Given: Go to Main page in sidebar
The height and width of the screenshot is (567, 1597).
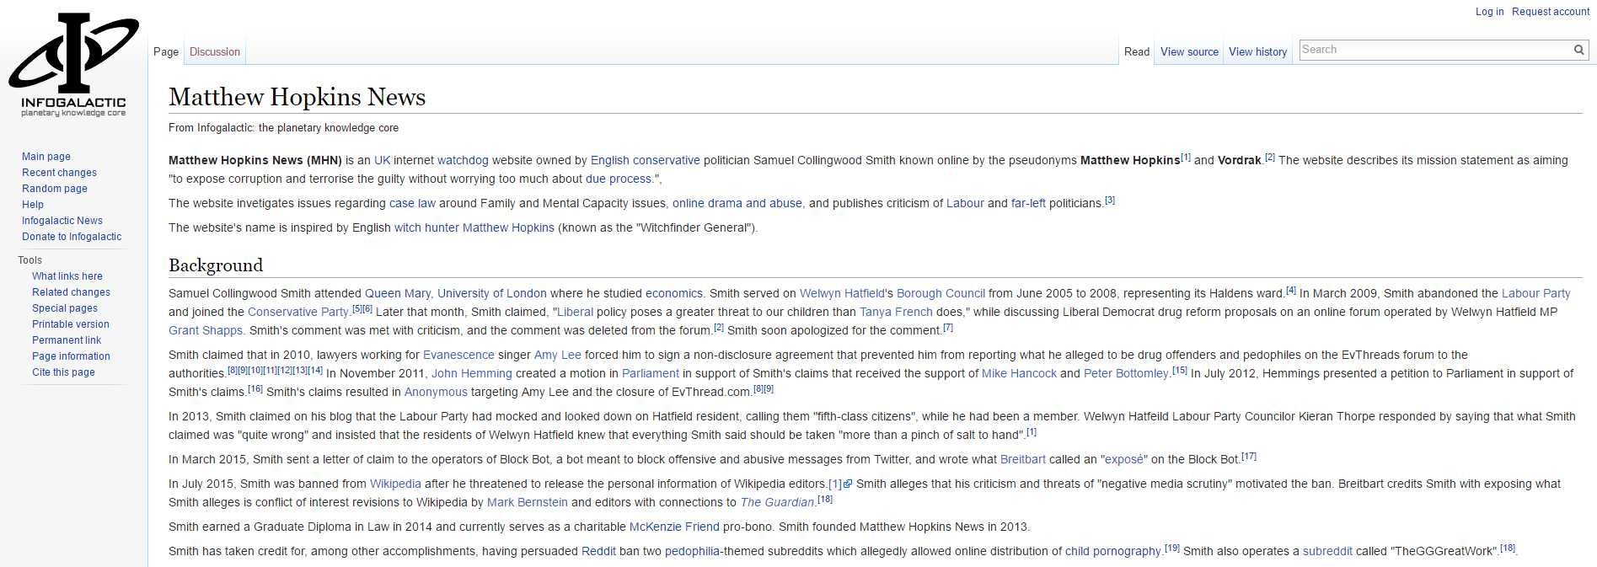Looking at the screenshot, I should click(46, 157).
